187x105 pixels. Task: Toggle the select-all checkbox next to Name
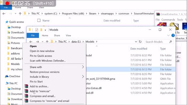(x=39, y=20)
